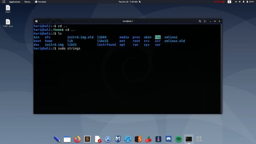Open the terminal search tool

click(x=200, y=21)
